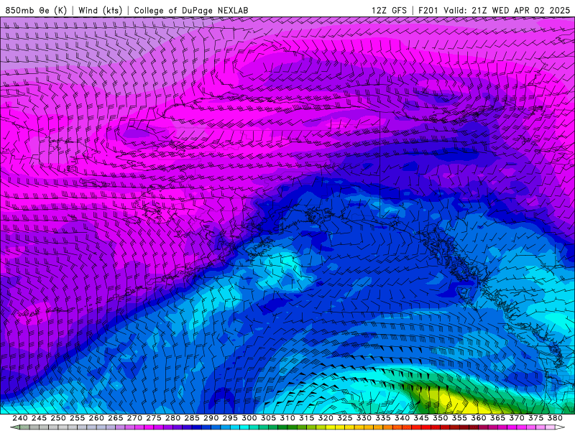Select the 295 value on the color scale
This screenshot has height=431, width=575.
click(230, 418)
